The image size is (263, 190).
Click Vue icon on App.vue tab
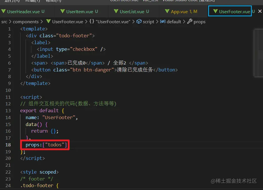pos(167,11)
